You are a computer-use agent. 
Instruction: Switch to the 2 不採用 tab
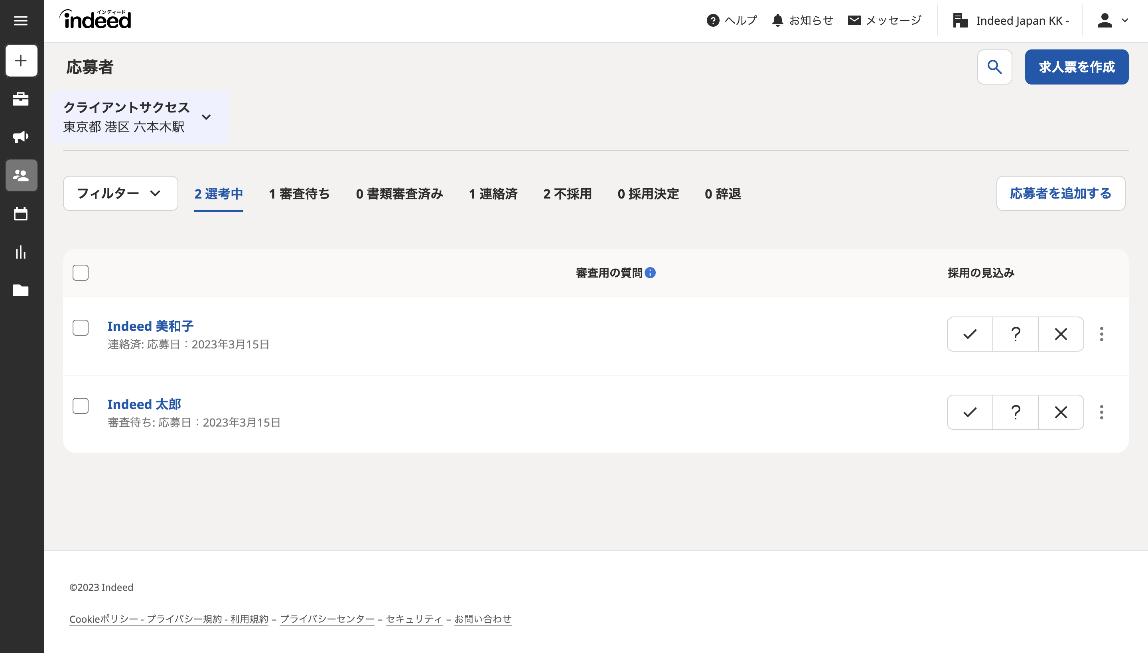coord(567,194)
